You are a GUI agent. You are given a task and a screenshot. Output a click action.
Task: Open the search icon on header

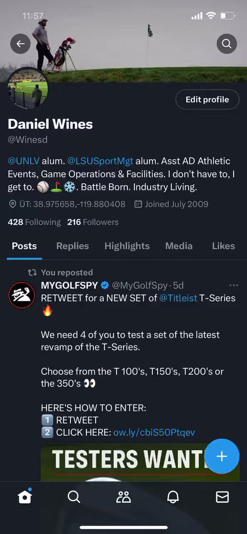point(227,44)
